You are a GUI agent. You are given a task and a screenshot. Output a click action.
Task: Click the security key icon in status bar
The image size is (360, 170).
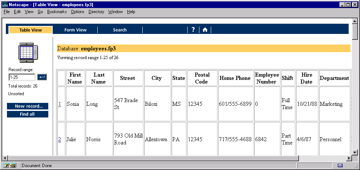[x=10, y=165]
